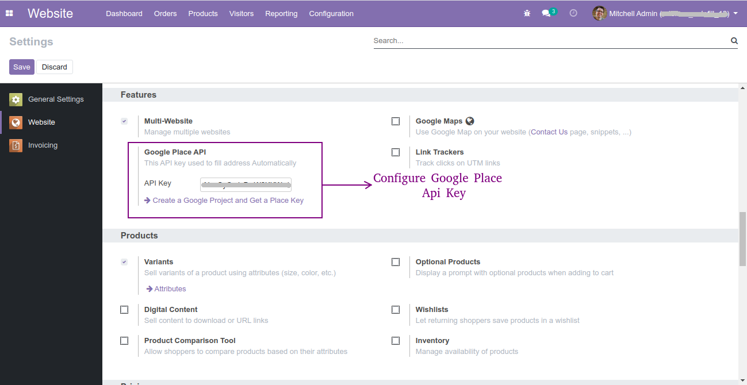The width and height of the screenshot is (747, 385).
Task: Click the Website app title
Action: [51, 13]
